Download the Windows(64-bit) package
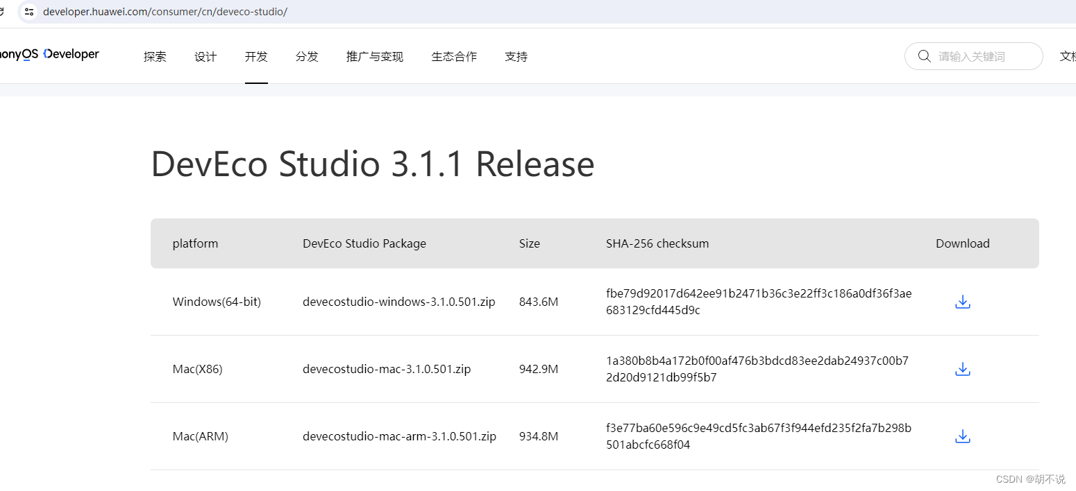 pos(962,301)
